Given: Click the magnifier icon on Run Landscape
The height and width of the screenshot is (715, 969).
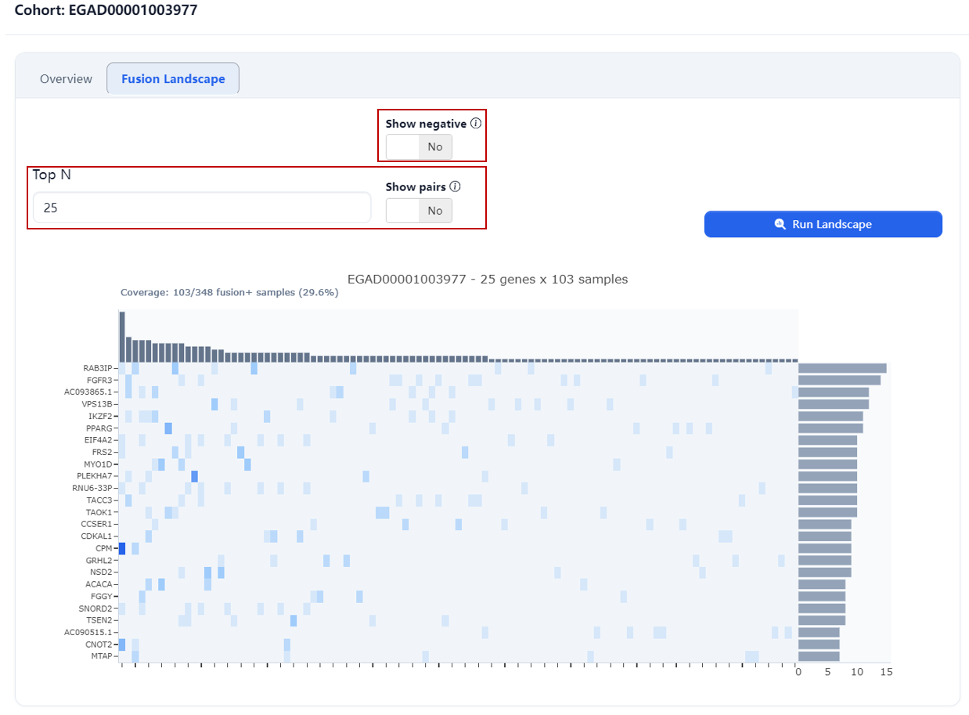Looking at the screenshot, I should click(780, 224).
